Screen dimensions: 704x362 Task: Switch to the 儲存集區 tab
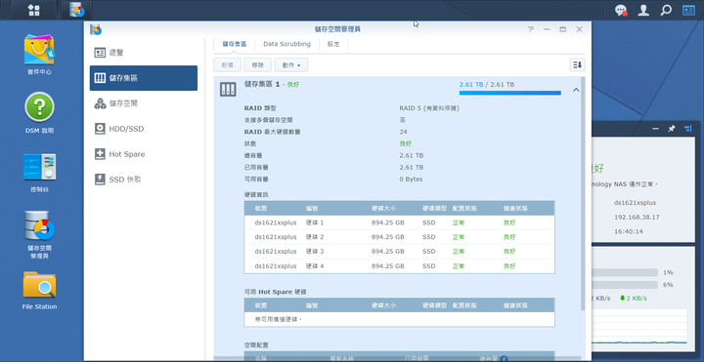point(235,44)
